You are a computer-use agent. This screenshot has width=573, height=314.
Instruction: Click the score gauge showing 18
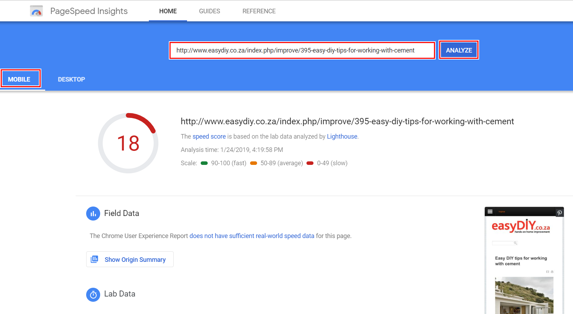click(x=128, y=143)
